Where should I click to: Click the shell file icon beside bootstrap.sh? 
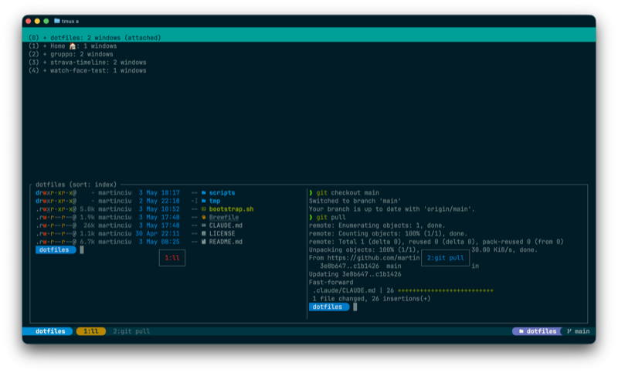click(204, 209)
